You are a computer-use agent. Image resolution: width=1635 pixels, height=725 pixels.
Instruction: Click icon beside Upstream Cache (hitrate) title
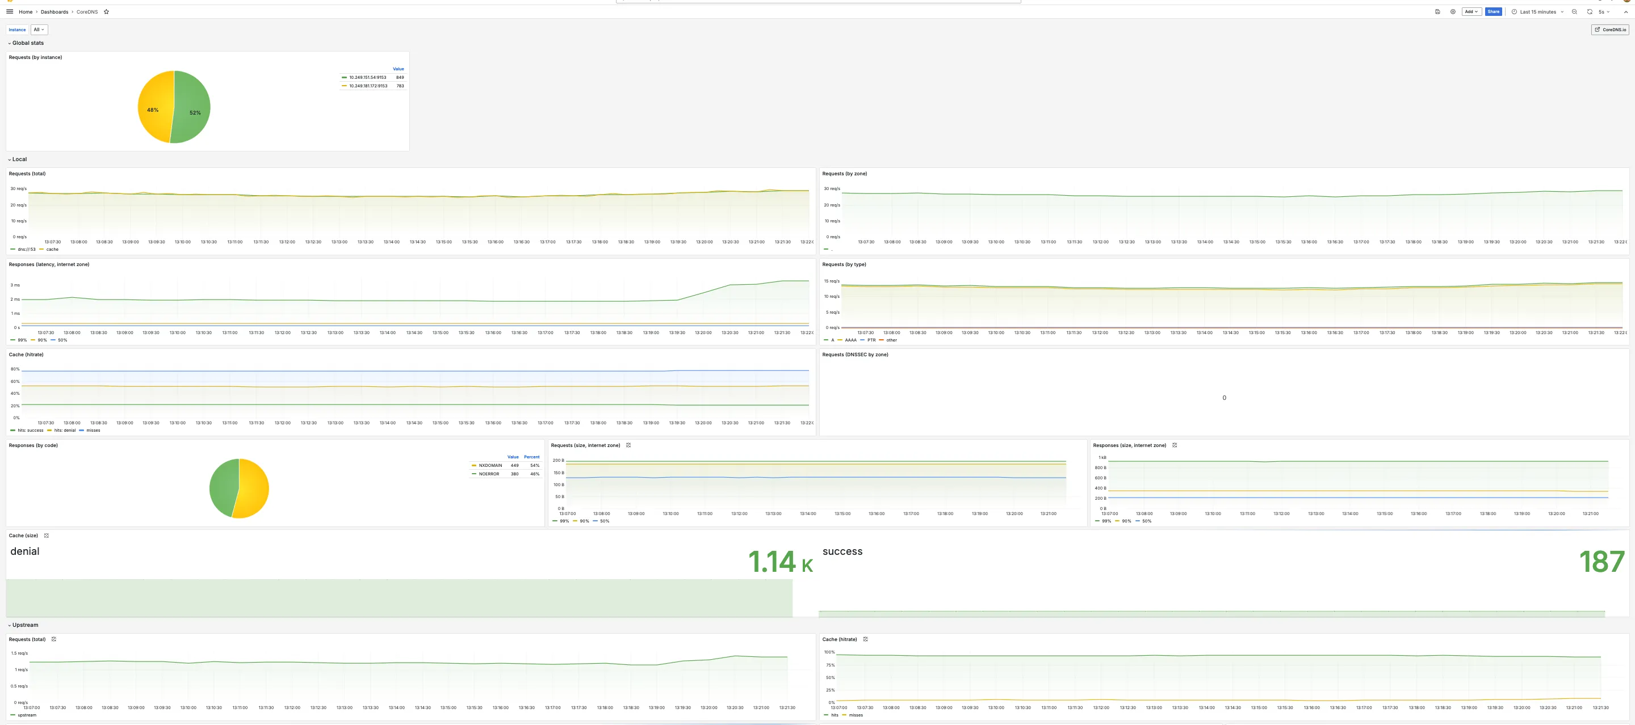click(x=865, y=639)
